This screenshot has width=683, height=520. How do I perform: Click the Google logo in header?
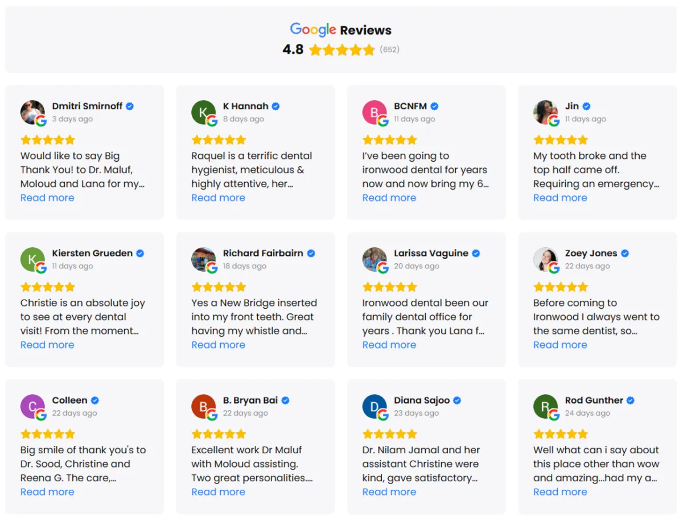[312, 30]
